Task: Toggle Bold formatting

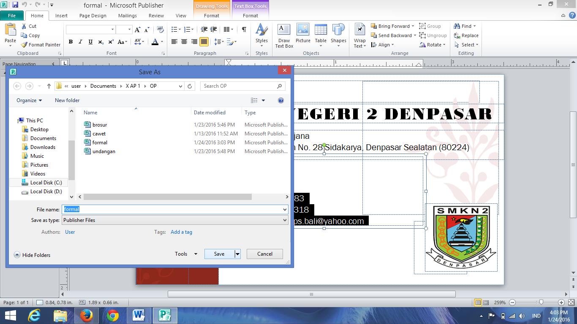Action: coord(71,42)
